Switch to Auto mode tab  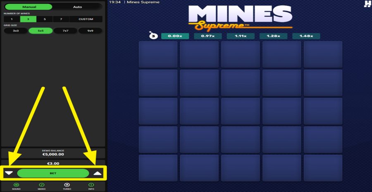coord(77,7)
